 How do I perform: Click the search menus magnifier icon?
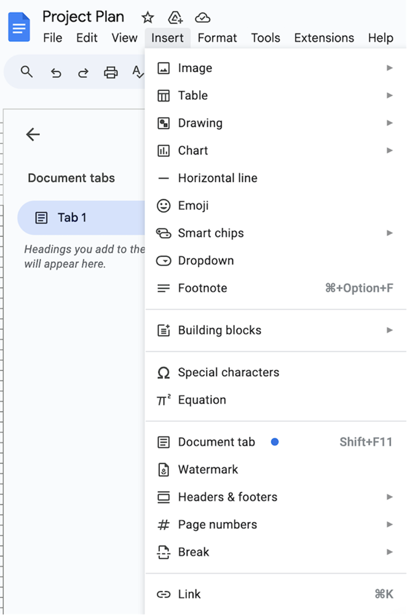click(26, 72)
